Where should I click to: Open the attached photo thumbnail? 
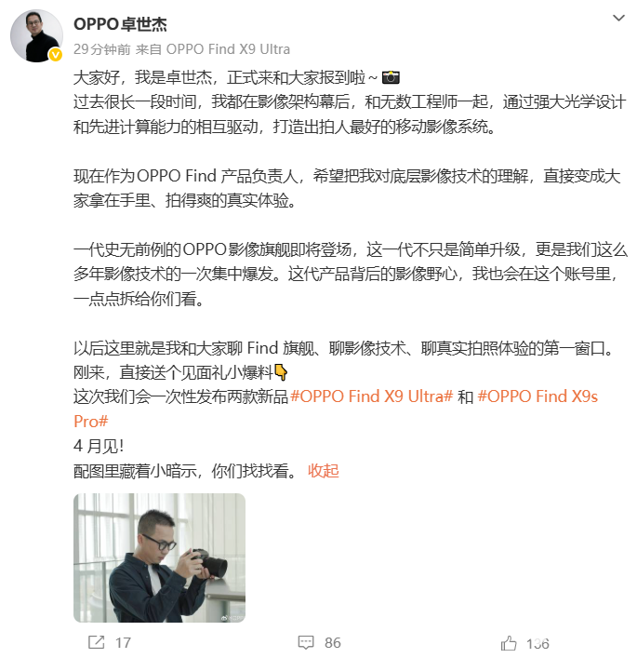click(159, 557)
